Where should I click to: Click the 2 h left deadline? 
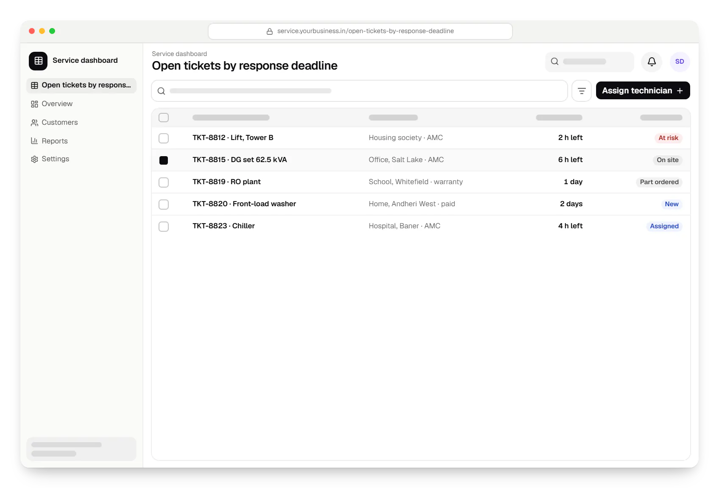tap(570, 138)
